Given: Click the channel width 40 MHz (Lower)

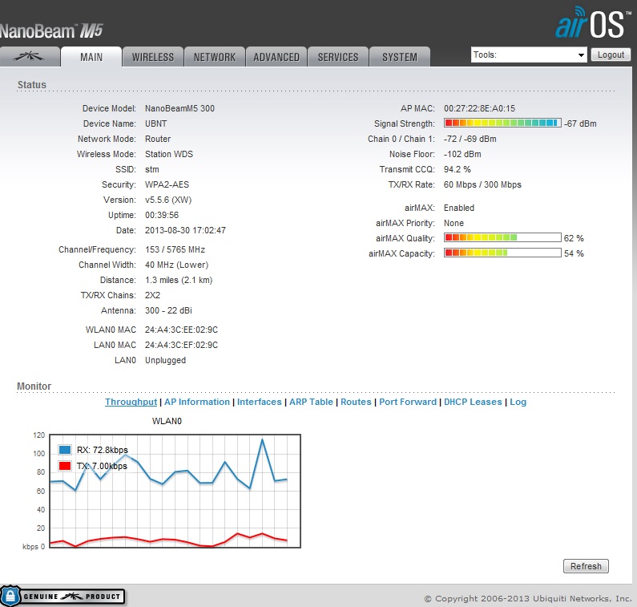Looking at the screenshot, I should pyautogui.click(x=177, y=265).
